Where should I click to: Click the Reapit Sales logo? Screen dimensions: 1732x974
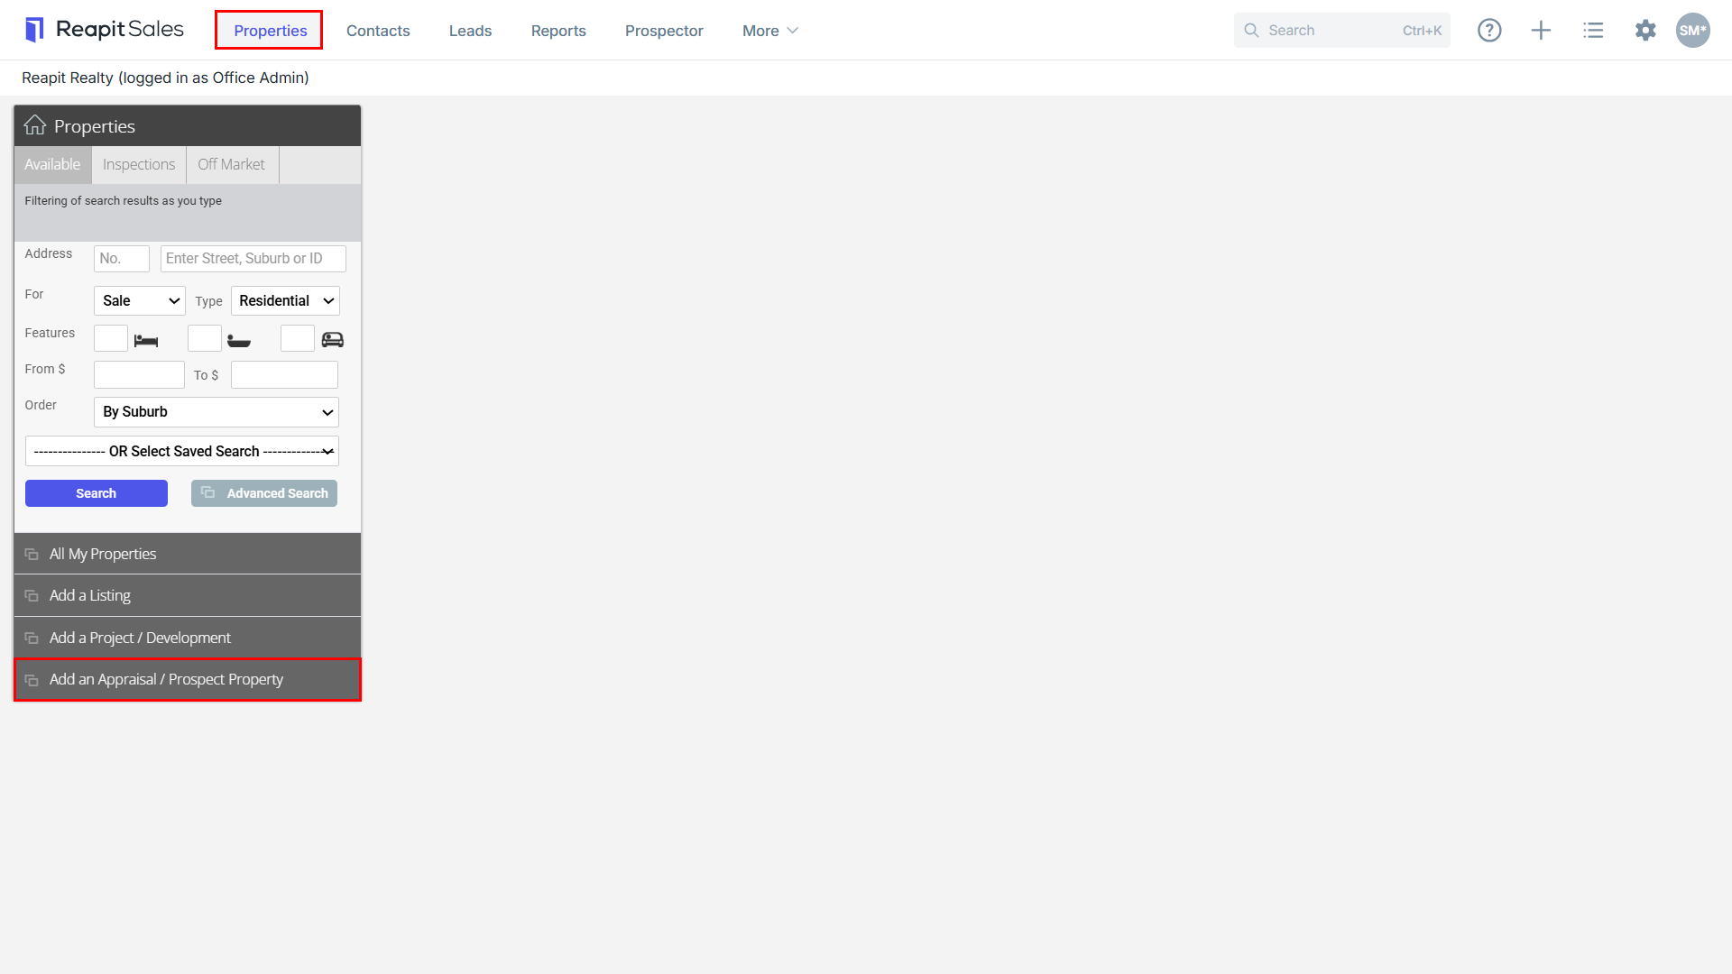coord(105,30)
